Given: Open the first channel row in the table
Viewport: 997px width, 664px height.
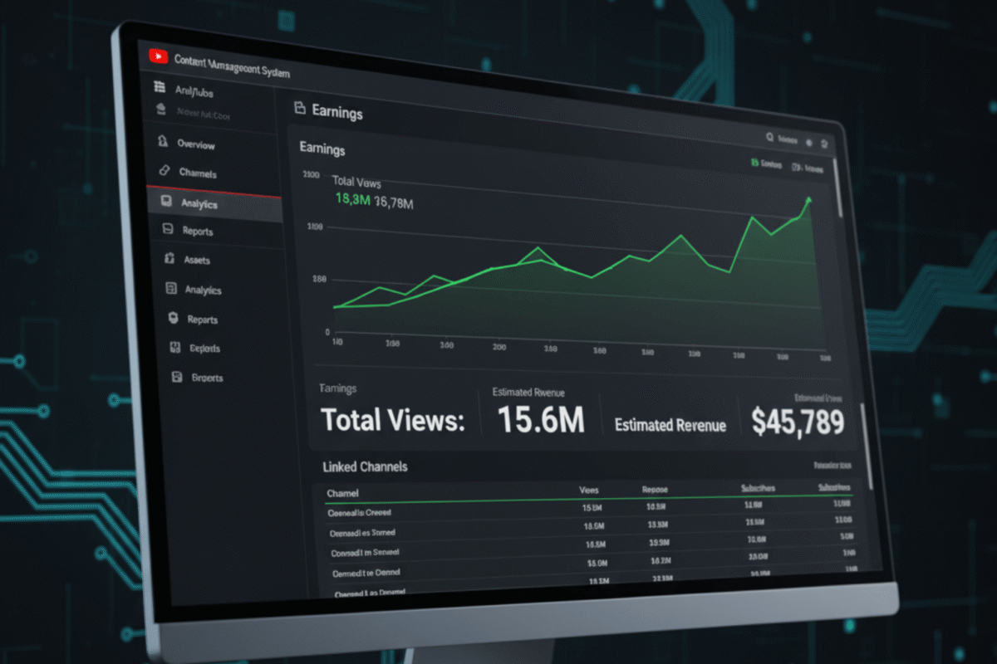Looking at the screenshot, I should point(361,513).
